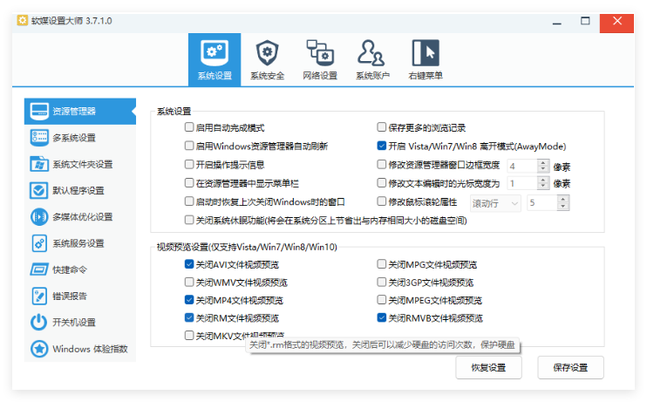Check 关闭WMV文件视频预览
This screenshot has height=402, width=647.
coord(189,282)
